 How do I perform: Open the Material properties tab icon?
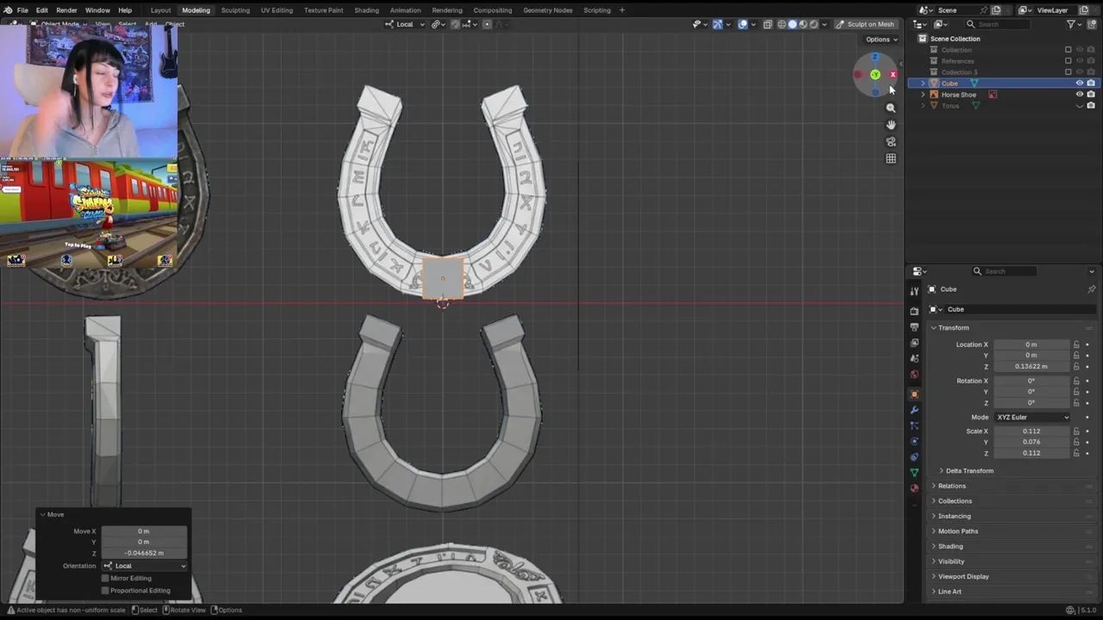pos(914,488)
